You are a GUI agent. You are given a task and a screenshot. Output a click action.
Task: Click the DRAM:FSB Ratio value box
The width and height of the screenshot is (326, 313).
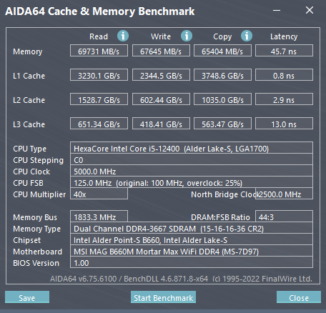pos(284,217)
